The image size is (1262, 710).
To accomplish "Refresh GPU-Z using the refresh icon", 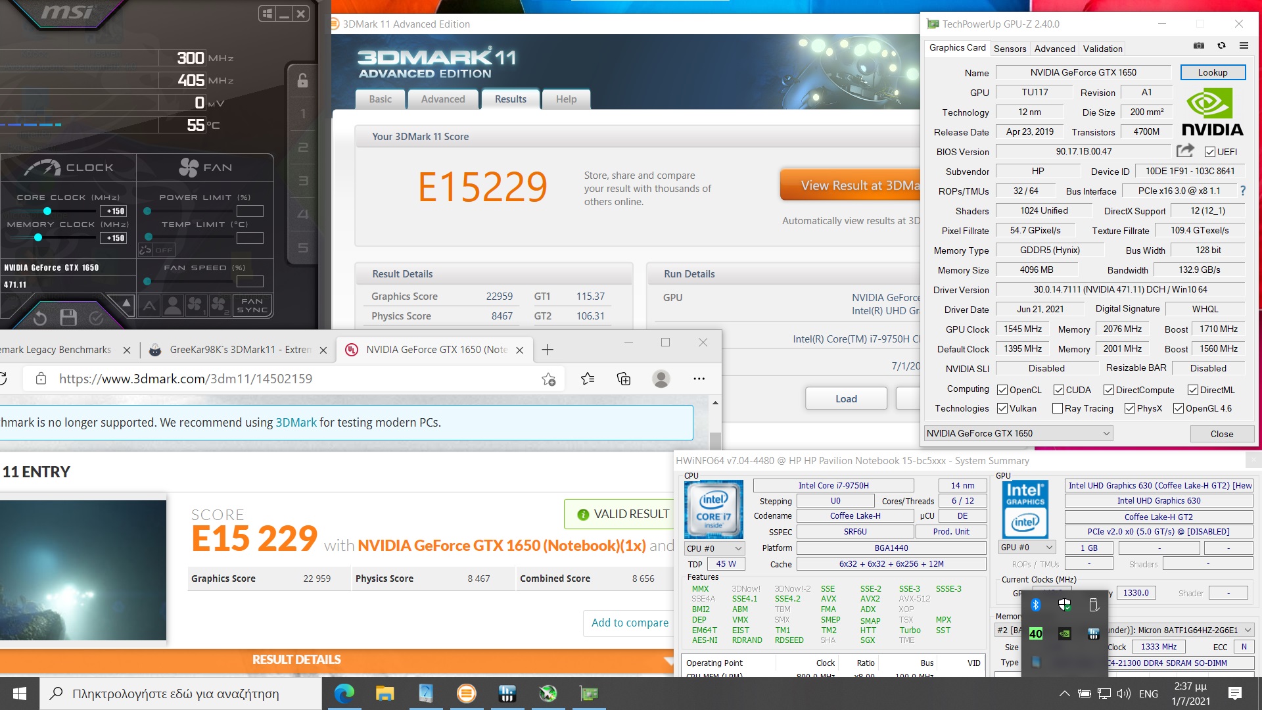I will point(1221,46).
